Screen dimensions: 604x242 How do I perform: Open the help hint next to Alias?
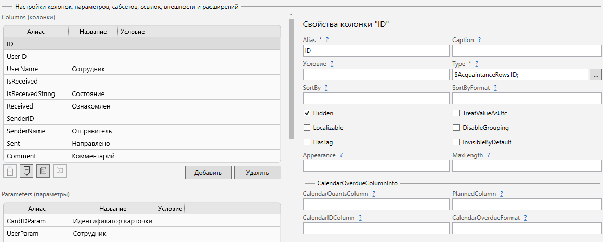pyautogui.click(x=327, y=40)
